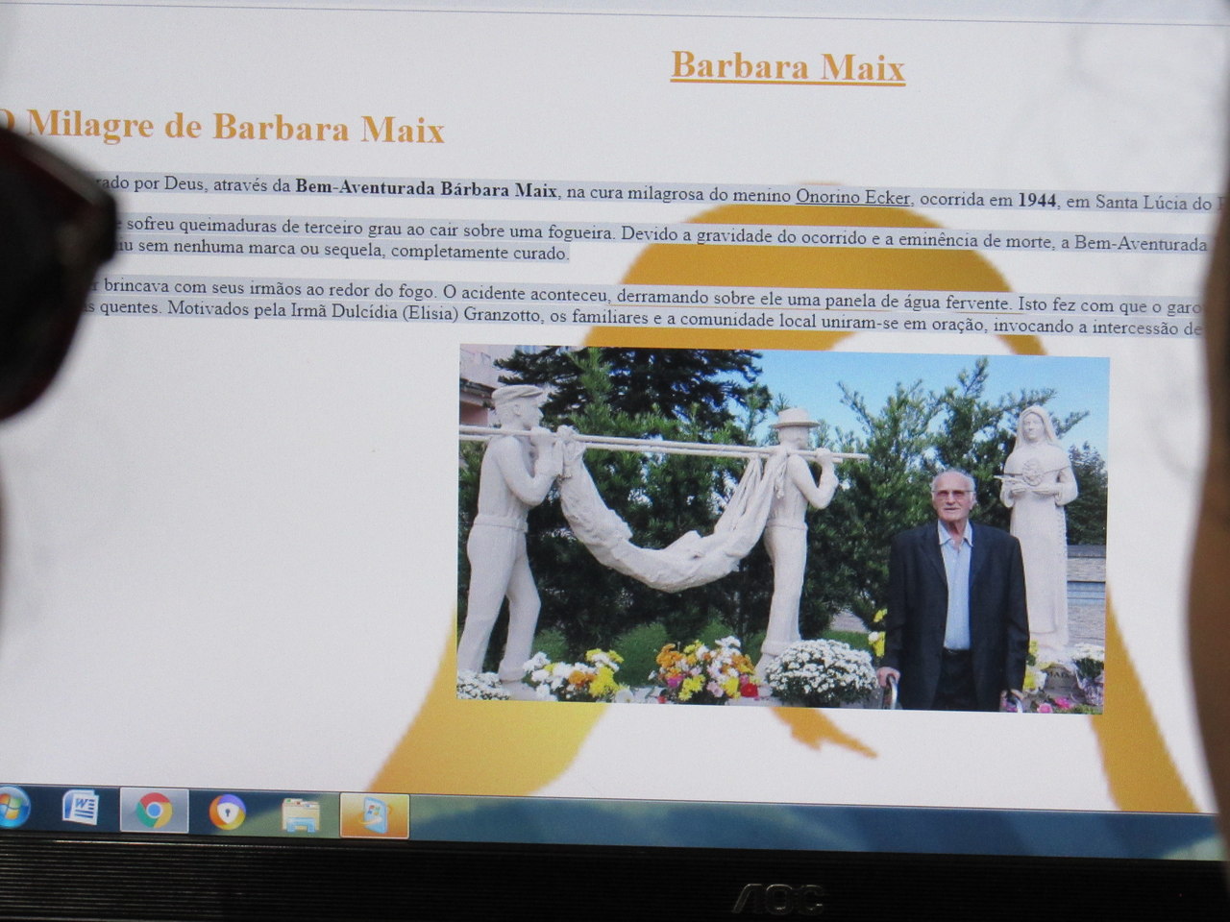Follow the Onorino Ecker underlined link
This screenshot has width=1230, height=922.
(x=852, y=198)
